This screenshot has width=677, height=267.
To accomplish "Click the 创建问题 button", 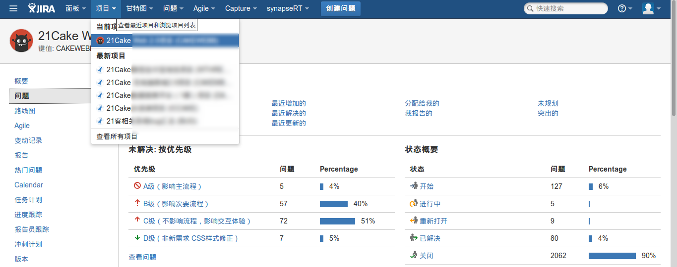I will click(341, 8).
